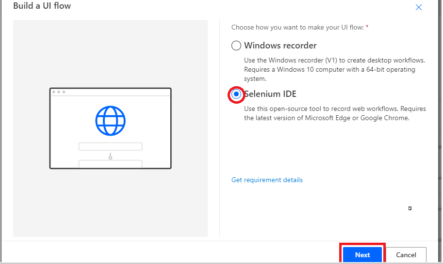Click the Selenium IDE description text

(335, 113)
